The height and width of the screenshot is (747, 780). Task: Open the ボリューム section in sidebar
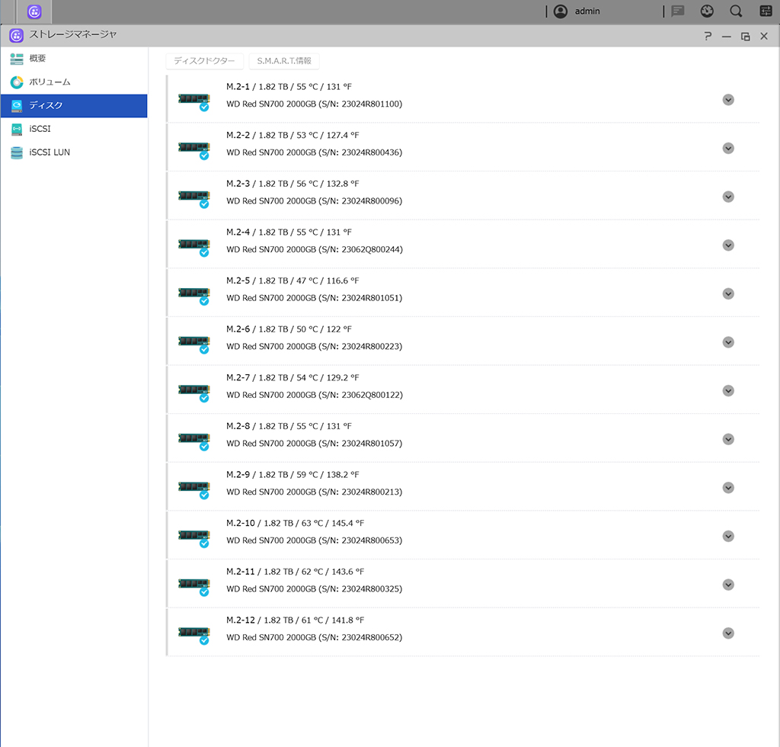(x=74, y=82)
